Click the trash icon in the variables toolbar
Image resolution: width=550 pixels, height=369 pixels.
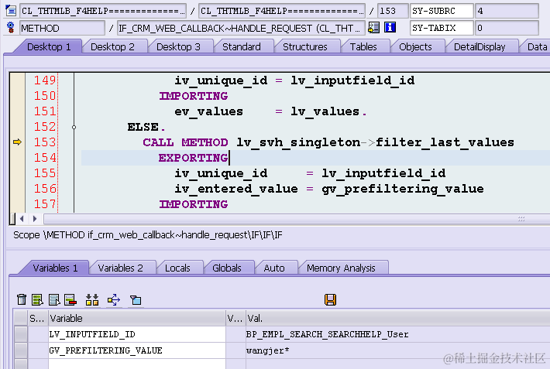(x=22, y=299)
